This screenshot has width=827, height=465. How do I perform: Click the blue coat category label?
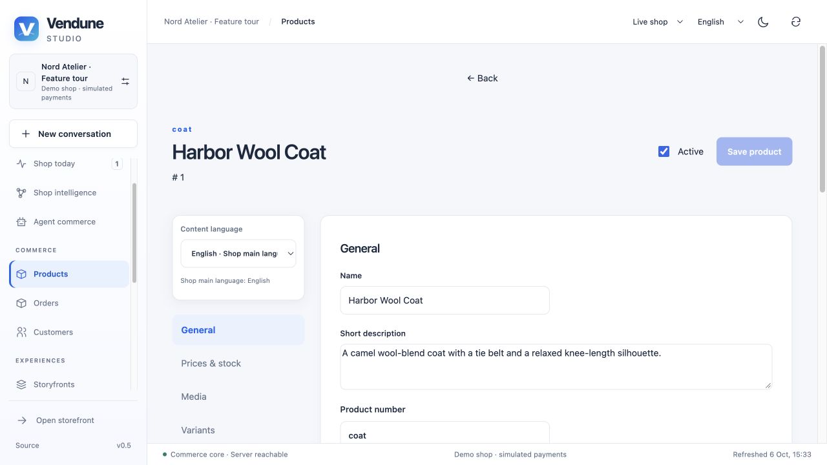[182, 130]
